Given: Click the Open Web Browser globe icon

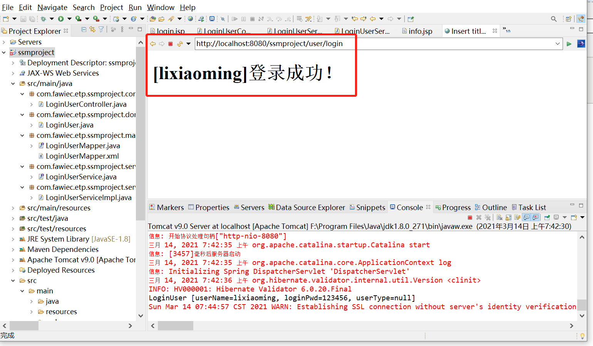Looking at the screenshot, I should pos(190,19).
